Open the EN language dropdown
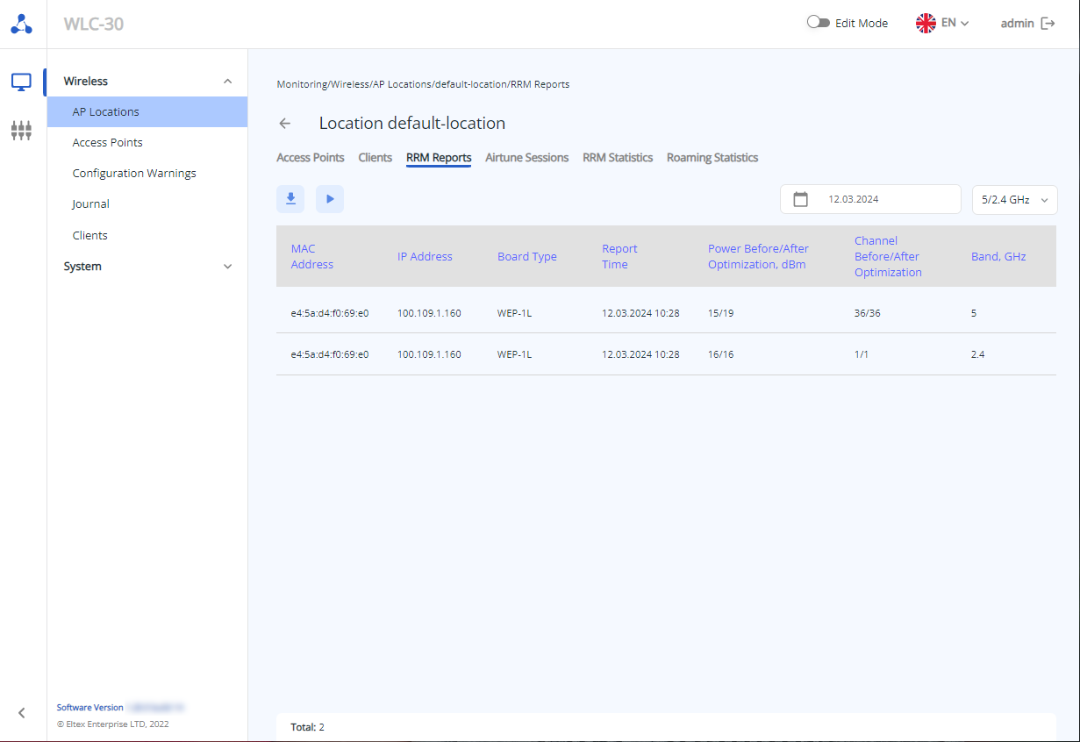The image size is (1080, 742). pyautogui.click(x=942, y=24)
